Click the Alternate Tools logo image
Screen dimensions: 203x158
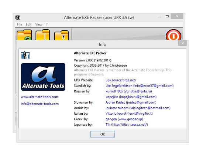43,77
